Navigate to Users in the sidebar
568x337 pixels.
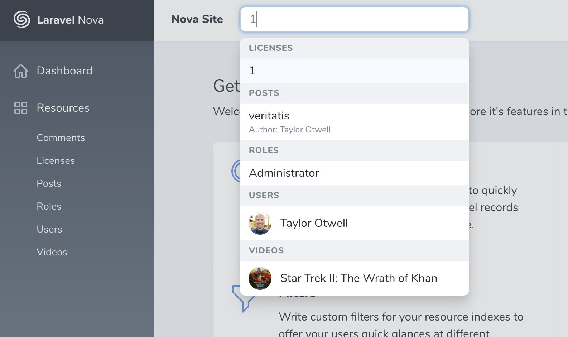click(x=49, y=229)
